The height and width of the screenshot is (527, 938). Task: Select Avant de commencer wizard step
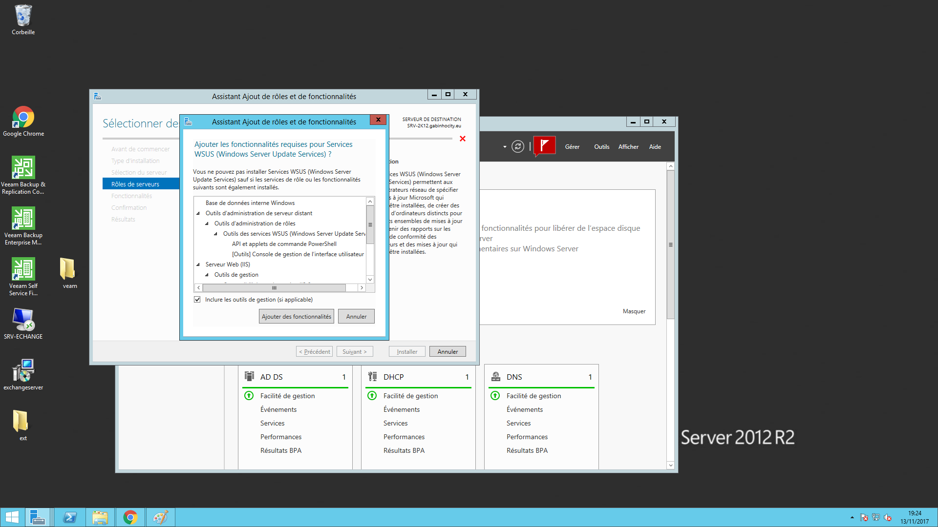(140, 149)
